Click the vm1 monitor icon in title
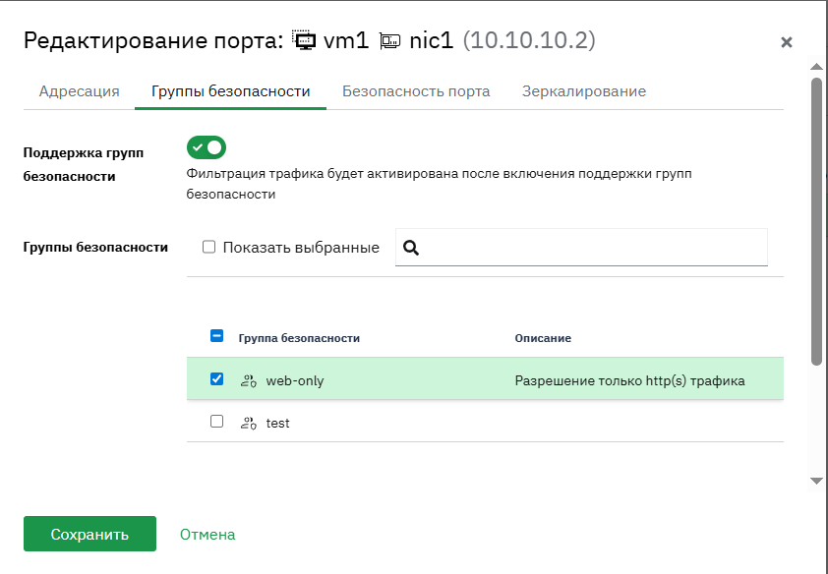Viewport: 828px width, 574px height. coord(304,41)
